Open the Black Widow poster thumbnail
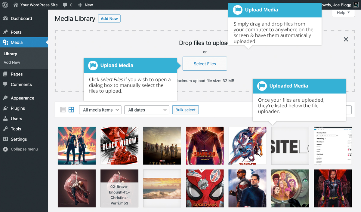Viewport: 361px width, 212px height. 119,146
